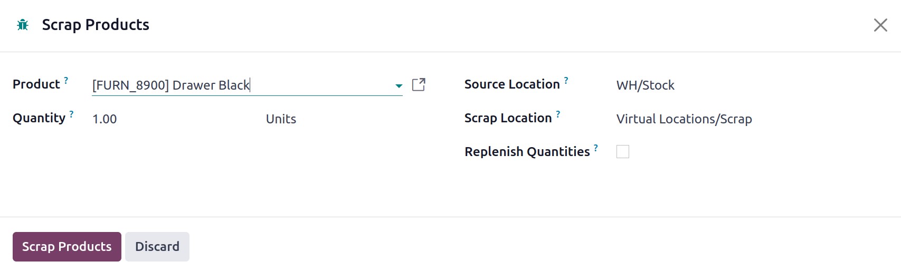Show help tooltip for Product field
Image resolution: width=901 pixels, height=271 pixels.
click(x=66, y=80)
